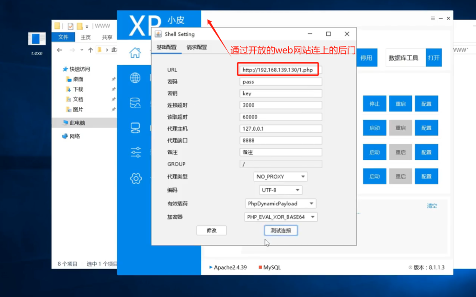Click the 版本：8.1.1.3 version text
The height and width of the screenshot is (297, 476).
click(429, 267)
